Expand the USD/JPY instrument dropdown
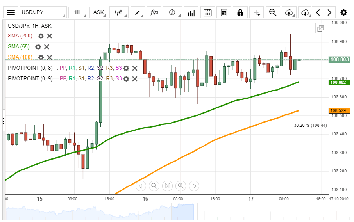The image size is (354, 222). click(x=43, y=12)
